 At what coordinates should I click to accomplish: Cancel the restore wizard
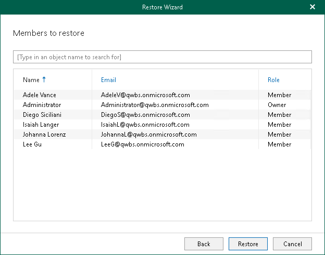[x=292, y=244]
